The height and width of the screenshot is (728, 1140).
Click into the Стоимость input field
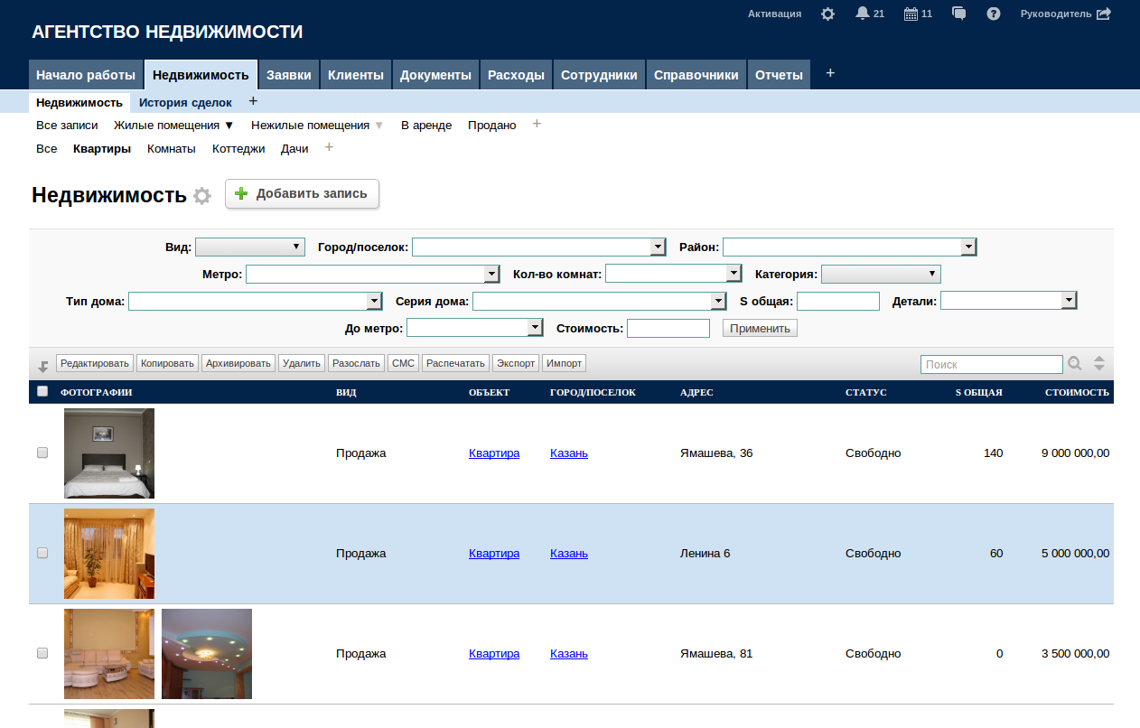pyautogui.click(x=668, y=328)
